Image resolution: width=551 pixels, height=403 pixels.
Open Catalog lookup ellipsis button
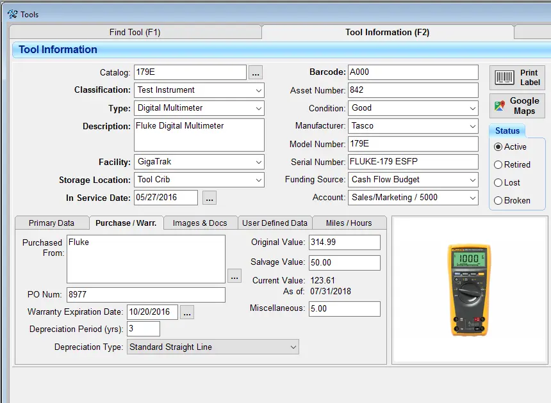point(256,72)
